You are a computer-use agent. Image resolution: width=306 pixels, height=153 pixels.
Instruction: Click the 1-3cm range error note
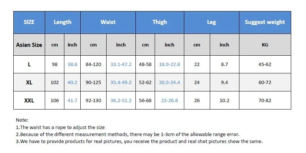[128, 134]
